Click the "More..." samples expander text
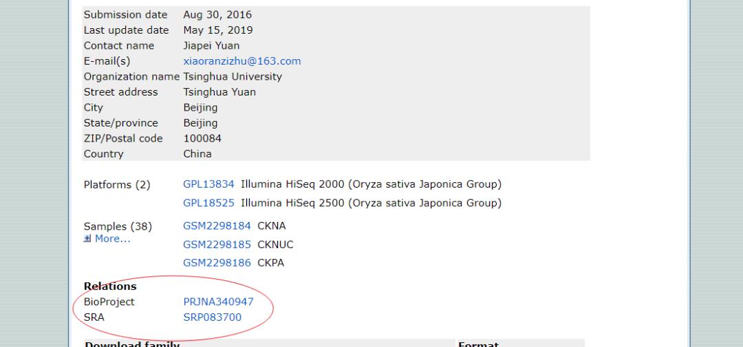743x347 pixels. click(112, 239)
